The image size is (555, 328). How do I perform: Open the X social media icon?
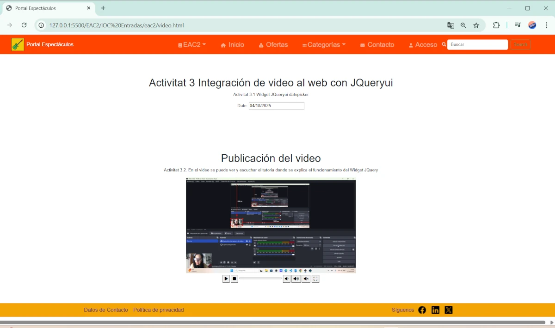[x=448, y=310]
